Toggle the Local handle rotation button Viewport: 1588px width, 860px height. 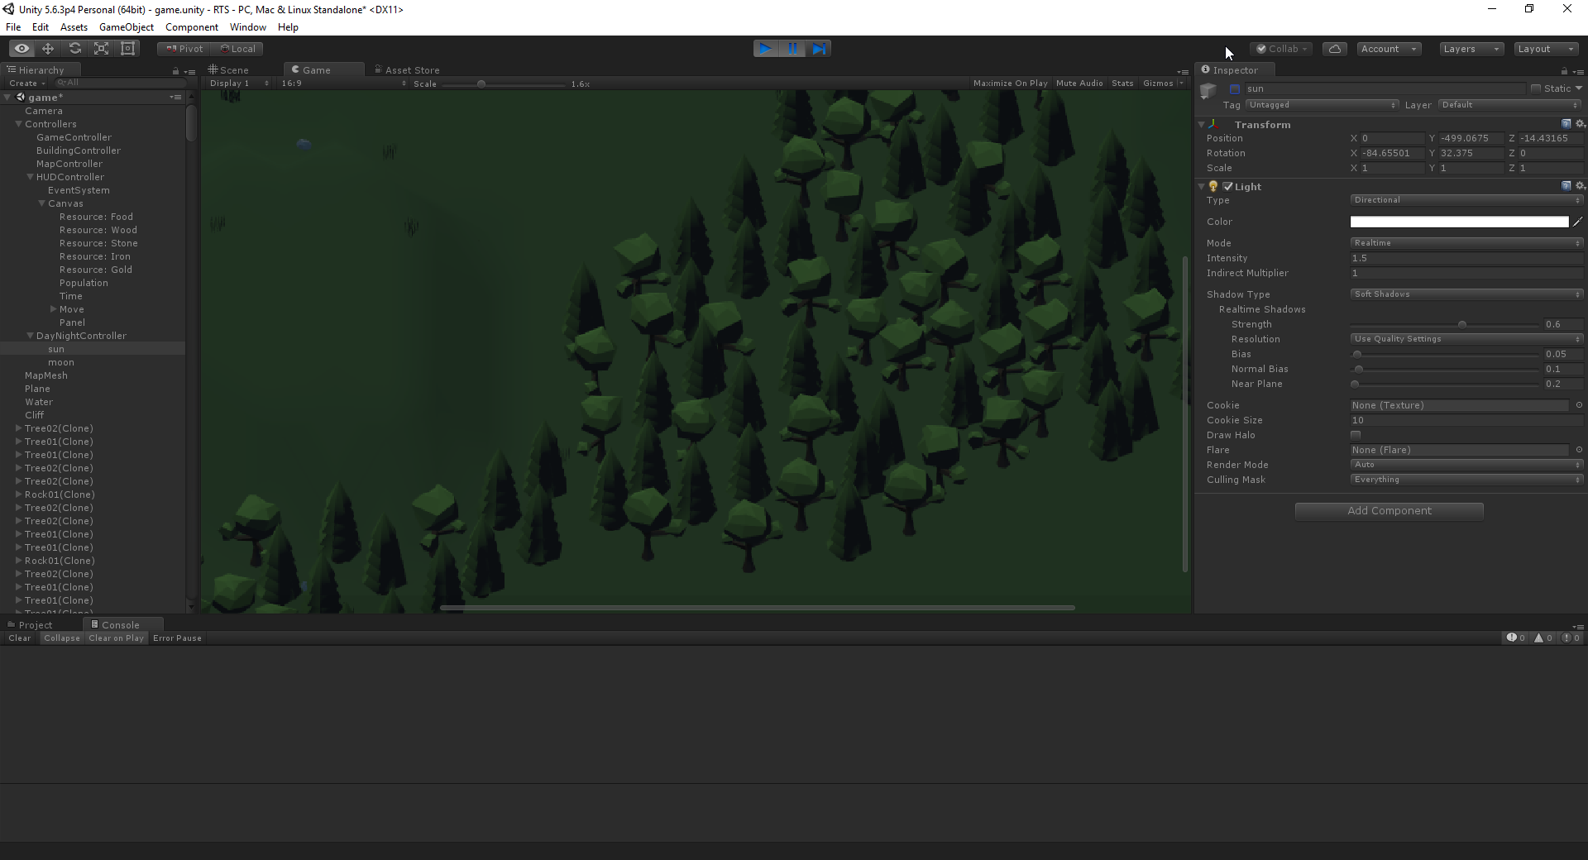[237, 49]
